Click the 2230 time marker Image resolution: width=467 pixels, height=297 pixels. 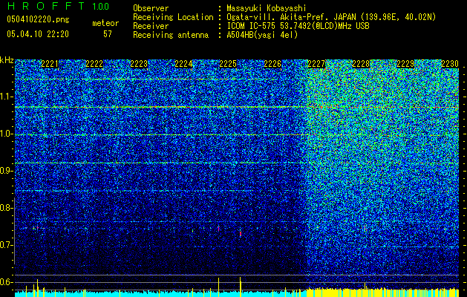pyautogui.click(x=450, y=64)
